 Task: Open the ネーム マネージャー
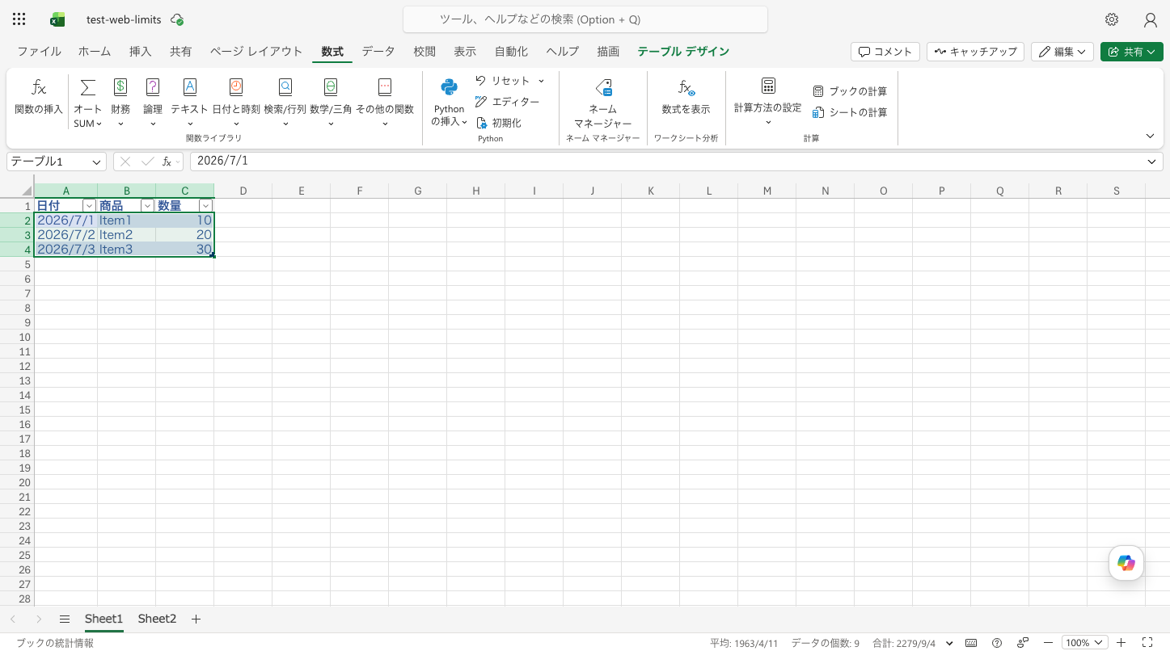603,87
